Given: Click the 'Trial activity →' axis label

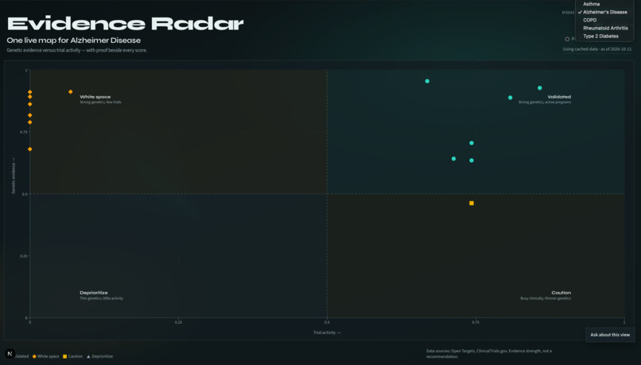Looking at the screenshot, I should [x=327, y=332].
